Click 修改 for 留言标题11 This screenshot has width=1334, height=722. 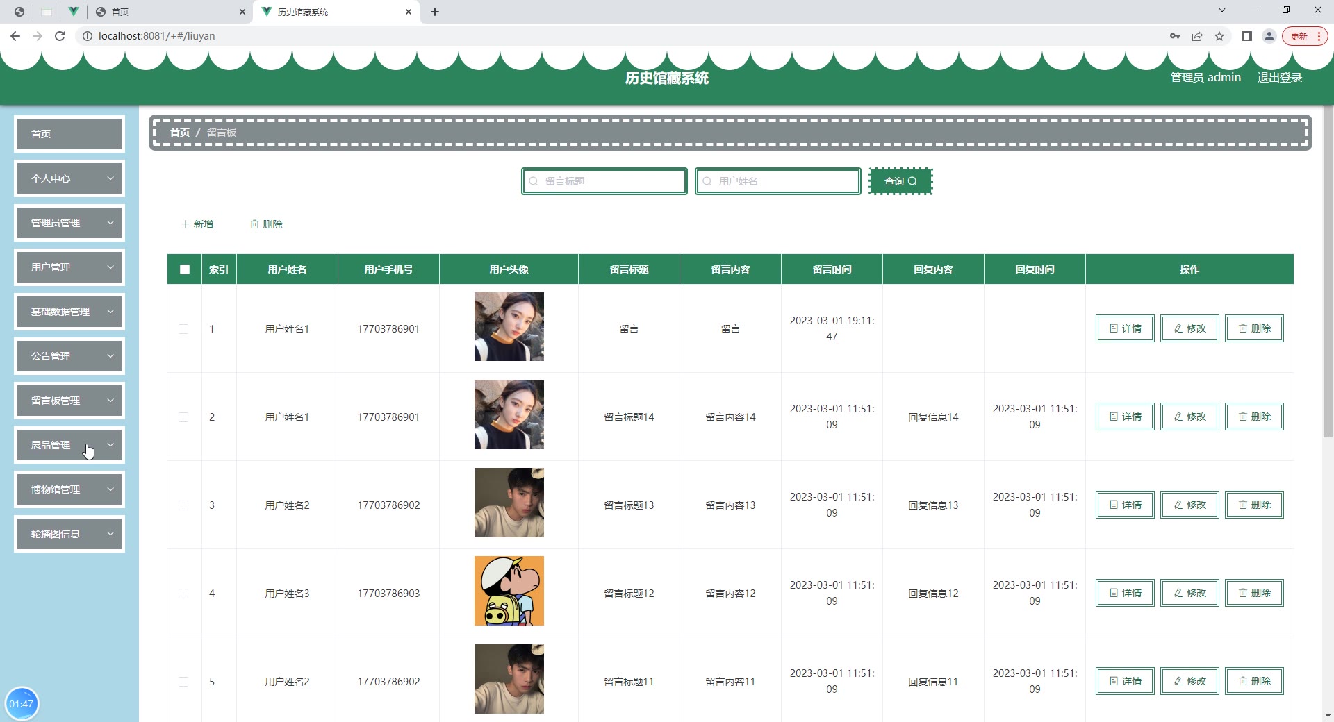(1189, 681)
